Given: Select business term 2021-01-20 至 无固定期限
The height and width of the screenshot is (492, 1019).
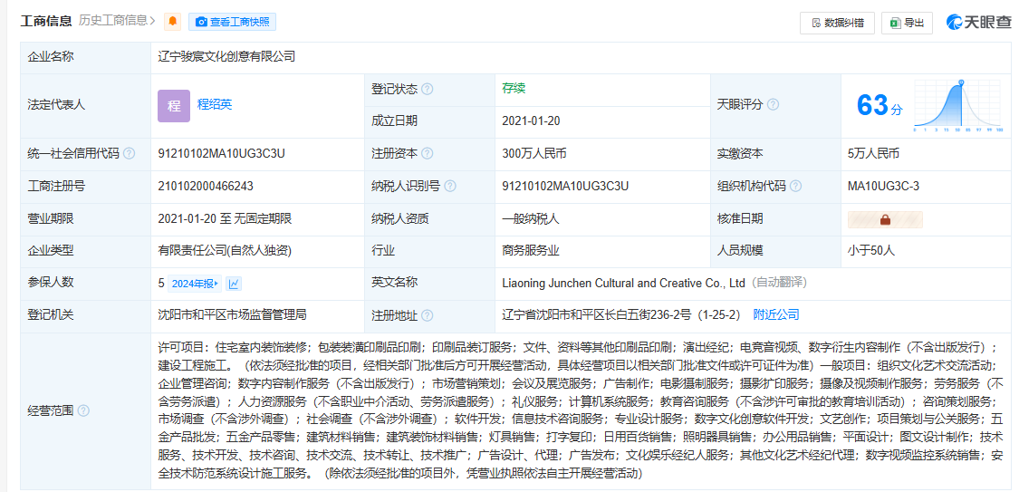Looking at the screenshot, I should [x=225, y=219].
